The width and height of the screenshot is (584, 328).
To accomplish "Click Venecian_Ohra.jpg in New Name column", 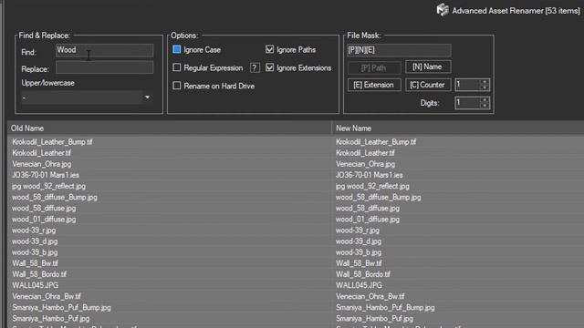I will (365, 164).
